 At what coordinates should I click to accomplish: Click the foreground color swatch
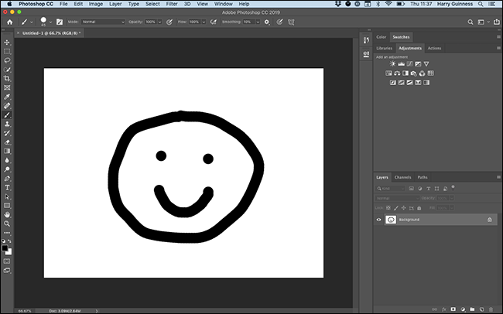click(5, 247)
